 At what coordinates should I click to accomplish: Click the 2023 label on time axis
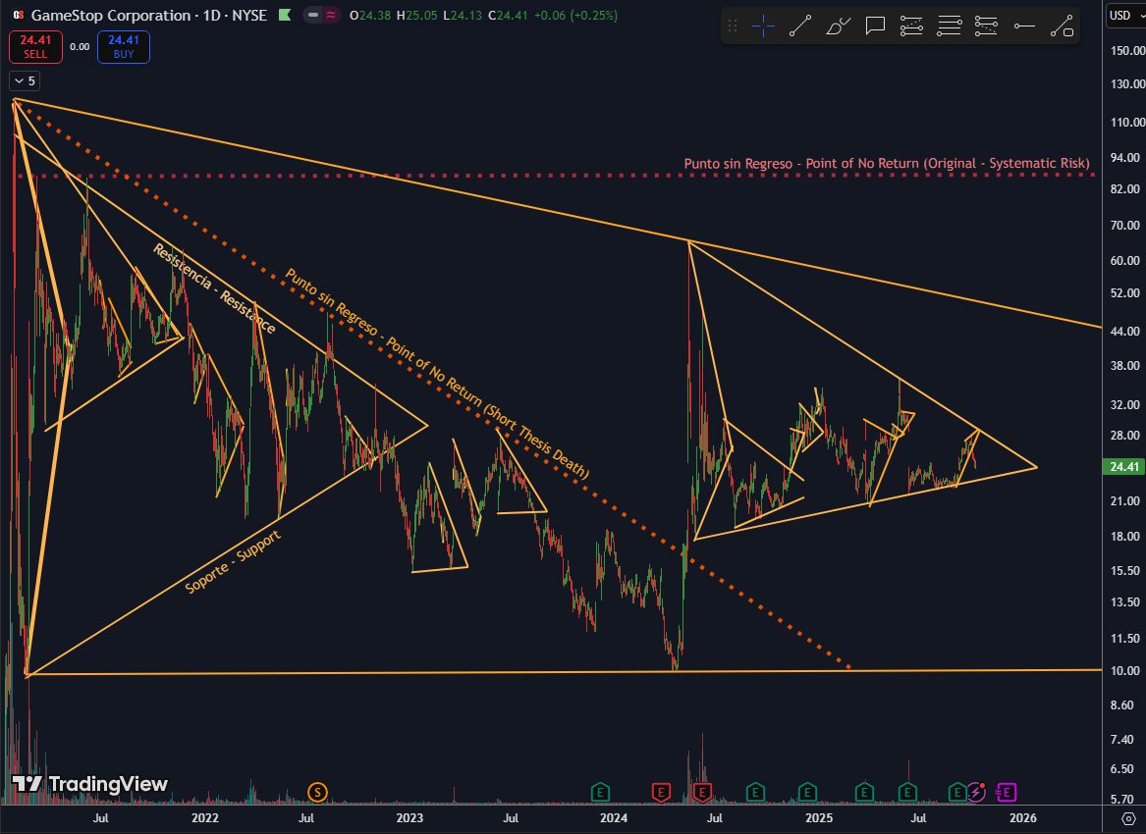click(409, 818)
